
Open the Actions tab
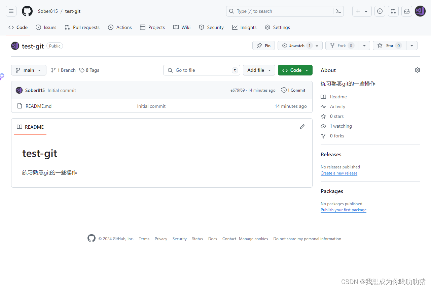[x=120, y=27]
